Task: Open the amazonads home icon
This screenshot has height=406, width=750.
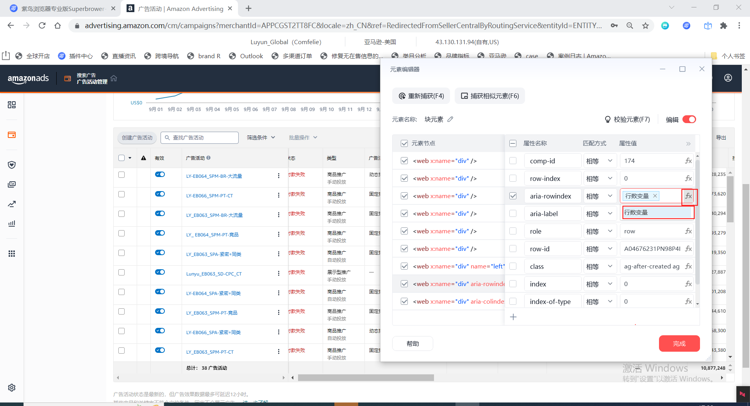Action: (114, 78)
